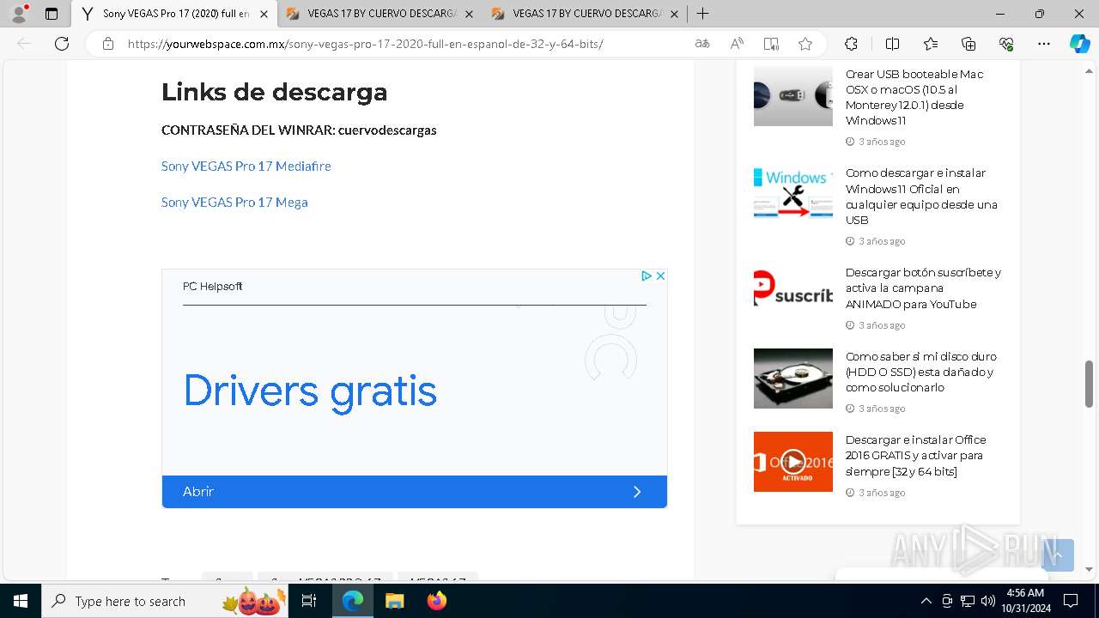Screen dimensions: 1099x618
Task: Open Sony VEGAS Pro 17 Mega link
Action: pyautogui.click(x=234, y=202)
